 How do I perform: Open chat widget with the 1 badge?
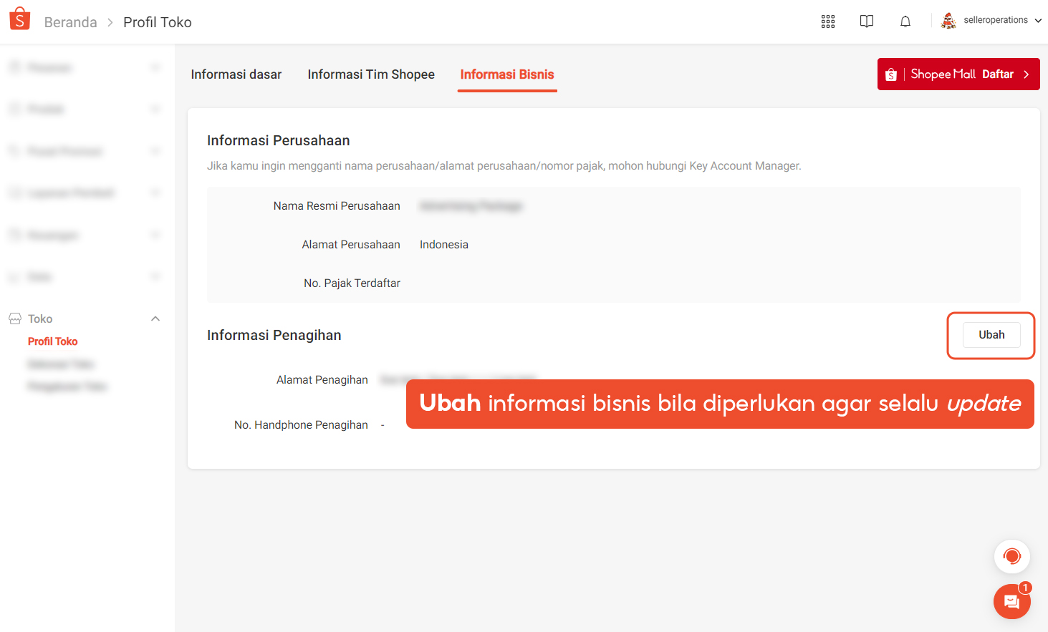[x=1011, y=601]
